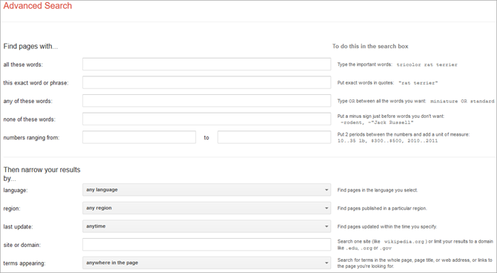The image size is (497, 273).
Task: Click the 'site or domain:' label
Action: pos(22,245)
